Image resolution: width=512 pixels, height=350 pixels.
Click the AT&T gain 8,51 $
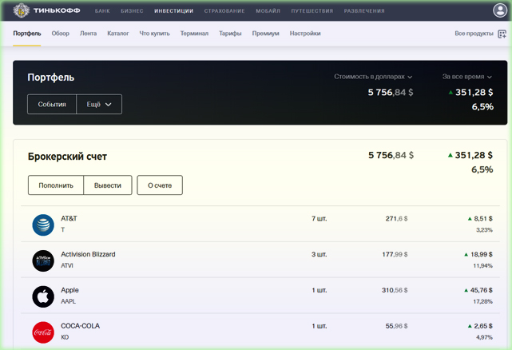(x=480, y=219)
